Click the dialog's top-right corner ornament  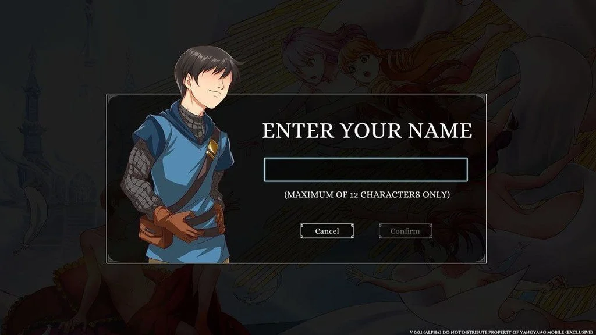(481, 99)
